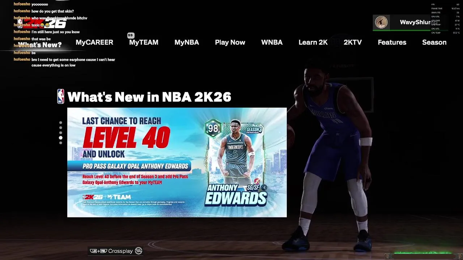Click the NBA logo beside What's New heading
Viewport: 463px width, 260px height.
tap(61, 96)
